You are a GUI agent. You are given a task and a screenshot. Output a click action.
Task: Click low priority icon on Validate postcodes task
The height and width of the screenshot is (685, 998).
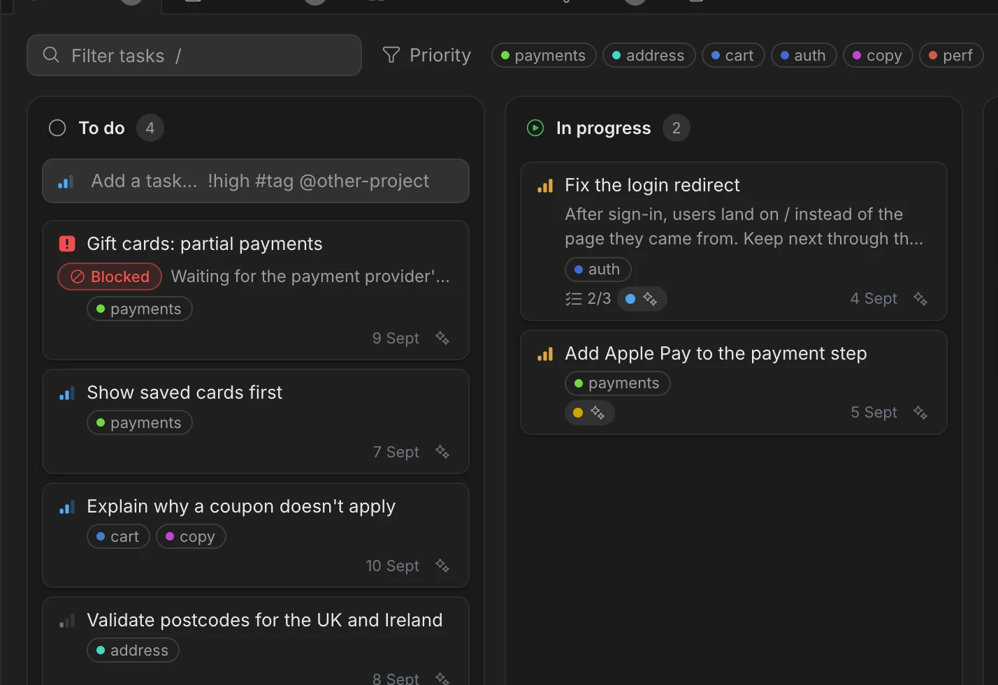[x=66, y=621]
